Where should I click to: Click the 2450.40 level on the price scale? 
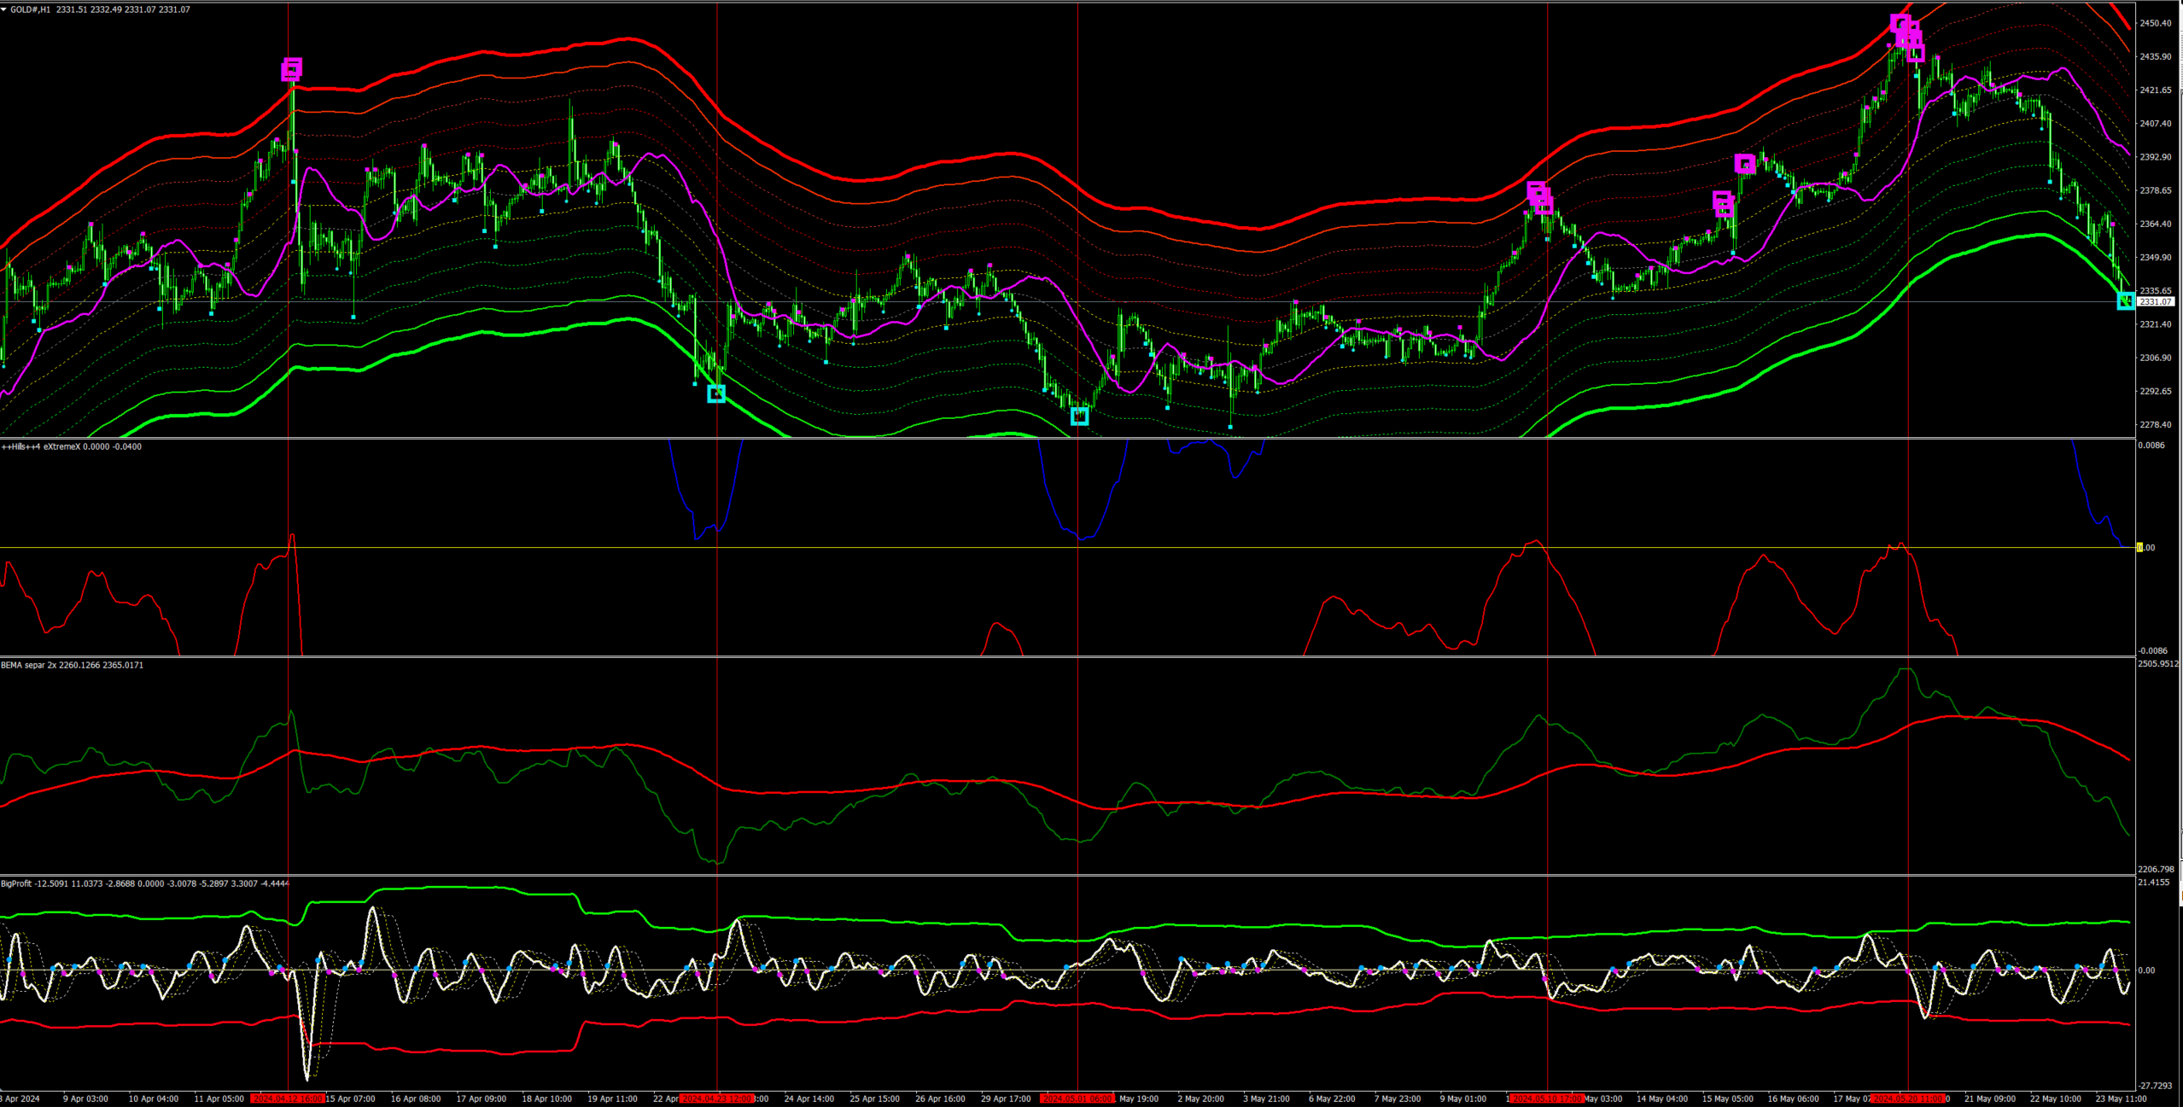[2157, 23]
